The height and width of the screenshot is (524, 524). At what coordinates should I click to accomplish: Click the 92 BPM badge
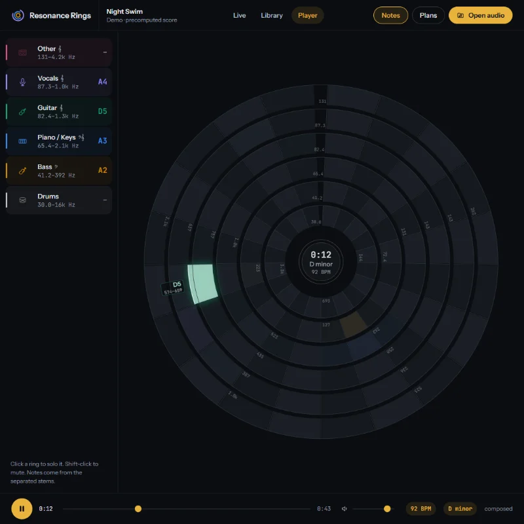[421, 509]
